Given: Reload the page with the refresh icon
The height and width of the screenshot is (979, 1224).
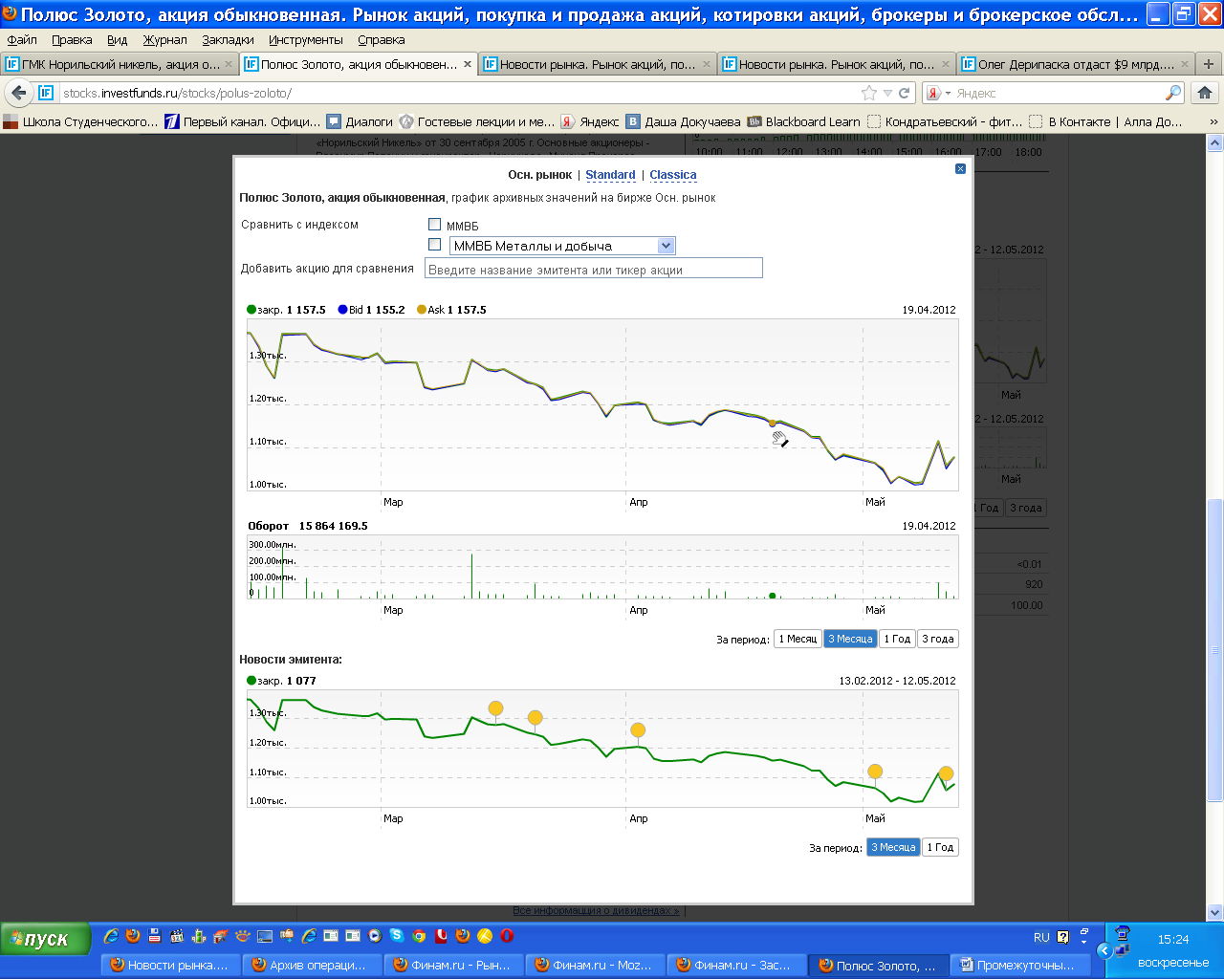Looking at the screenshot, I should [x=906, y=93].
